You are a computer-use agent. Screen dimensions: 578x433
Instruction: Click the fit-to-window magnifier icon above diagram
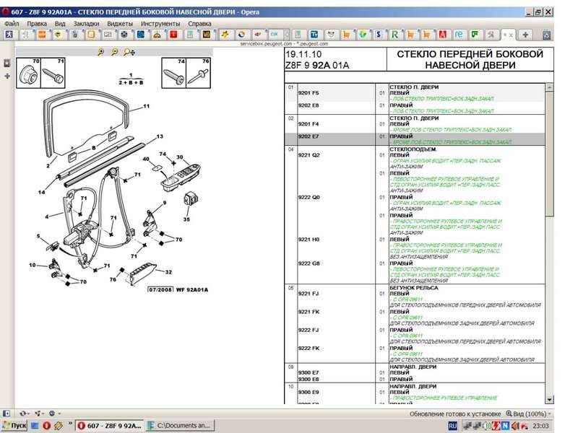[x=128, y=52]
